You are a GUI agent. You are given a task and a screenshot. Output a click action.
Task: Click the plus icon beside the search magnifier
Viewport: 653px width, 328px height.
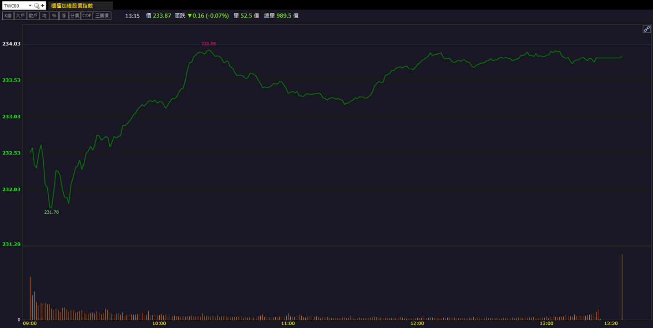[x=43, y=5]
